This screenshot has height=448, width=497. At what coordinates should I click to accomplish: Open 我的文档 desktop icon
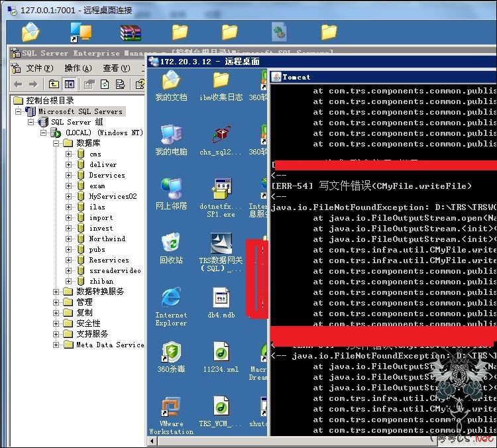coord(171,85)
